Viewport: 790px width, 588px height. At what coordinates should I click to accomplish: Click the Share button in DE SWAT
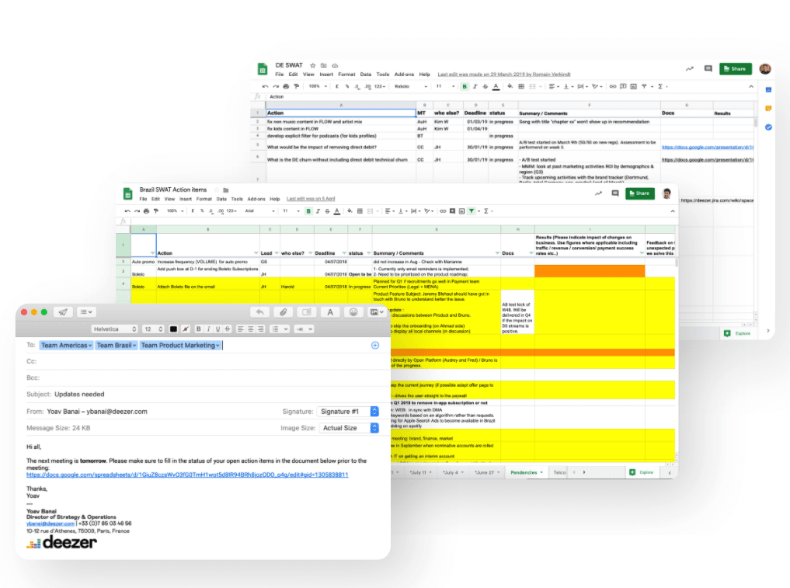(735, 68)
